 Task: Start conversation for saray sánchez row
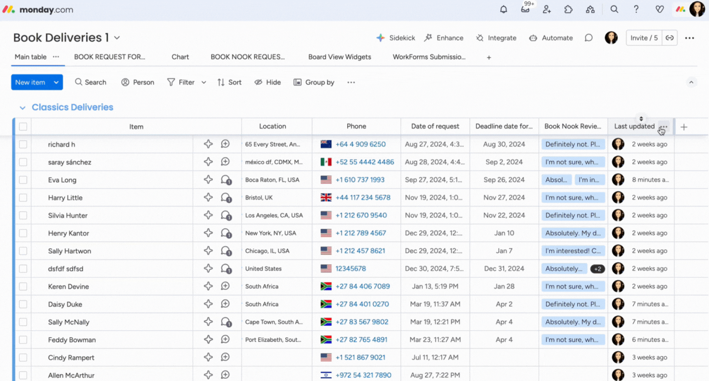click(x=225, y=162)
